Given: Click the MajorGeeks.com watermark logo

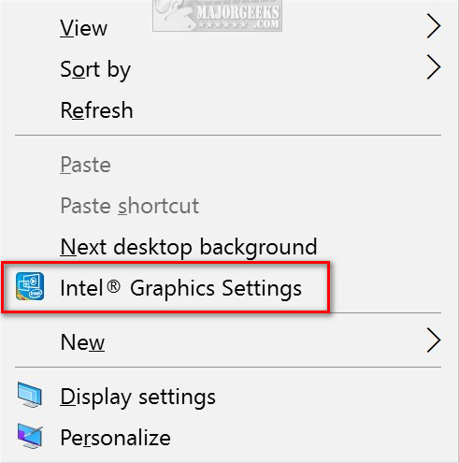Looking at the screenshot, I should tap(218, 15).
